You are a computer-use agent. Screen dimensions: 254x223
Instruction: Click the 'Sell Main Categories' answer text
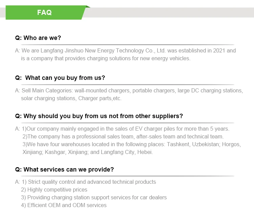(129, 90)
